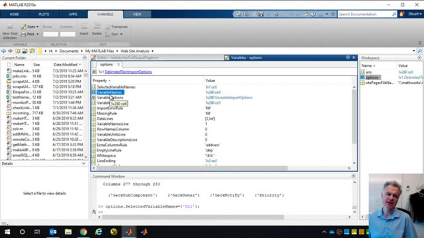The width and height of the screenshot is (424, 238).
Task: Collapse the Details panel chevron
Action: point(83,164)
